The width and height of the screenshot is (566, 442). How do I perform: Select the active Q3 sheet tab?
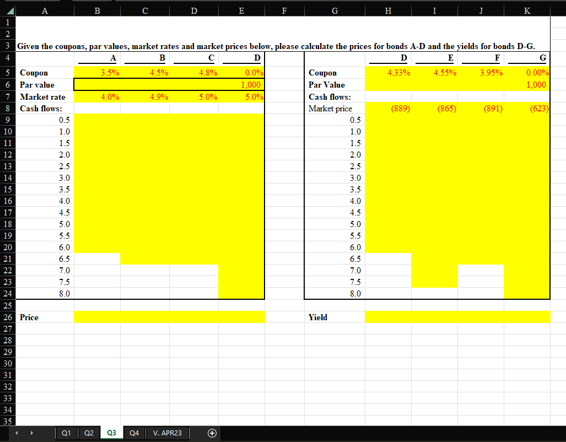[x=111, y=433]
